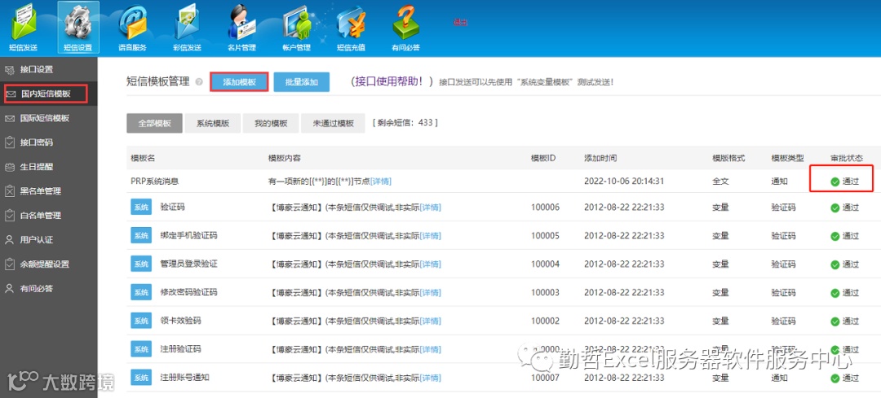Open 详情 link in the 100006 row
Viewport: 881px width, 398px height.
(431, 208)
